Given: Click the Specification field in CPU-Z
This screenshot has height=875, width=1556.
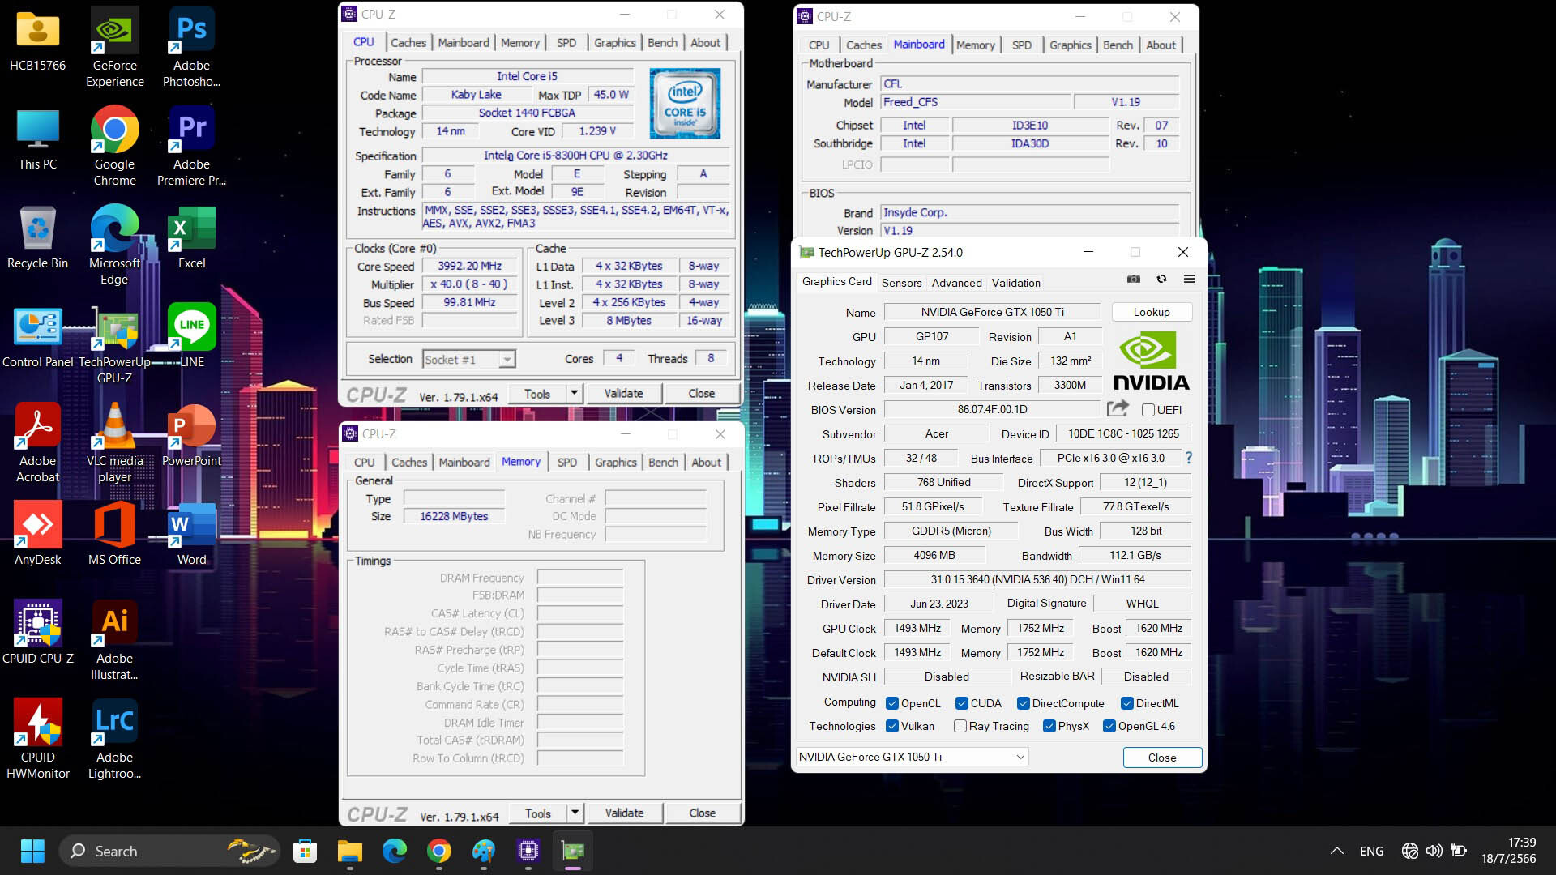Looking at the screenshot, I should [x=575, y=155].
